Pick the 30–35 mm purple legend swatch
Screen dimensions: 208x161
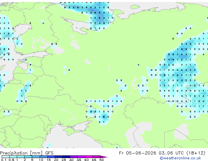click(74, 157)
